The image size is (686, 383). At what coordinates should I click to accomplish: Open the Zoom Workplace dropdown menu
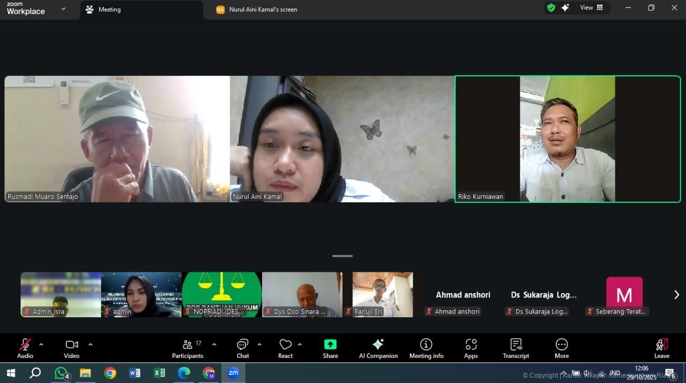point(63,9)
